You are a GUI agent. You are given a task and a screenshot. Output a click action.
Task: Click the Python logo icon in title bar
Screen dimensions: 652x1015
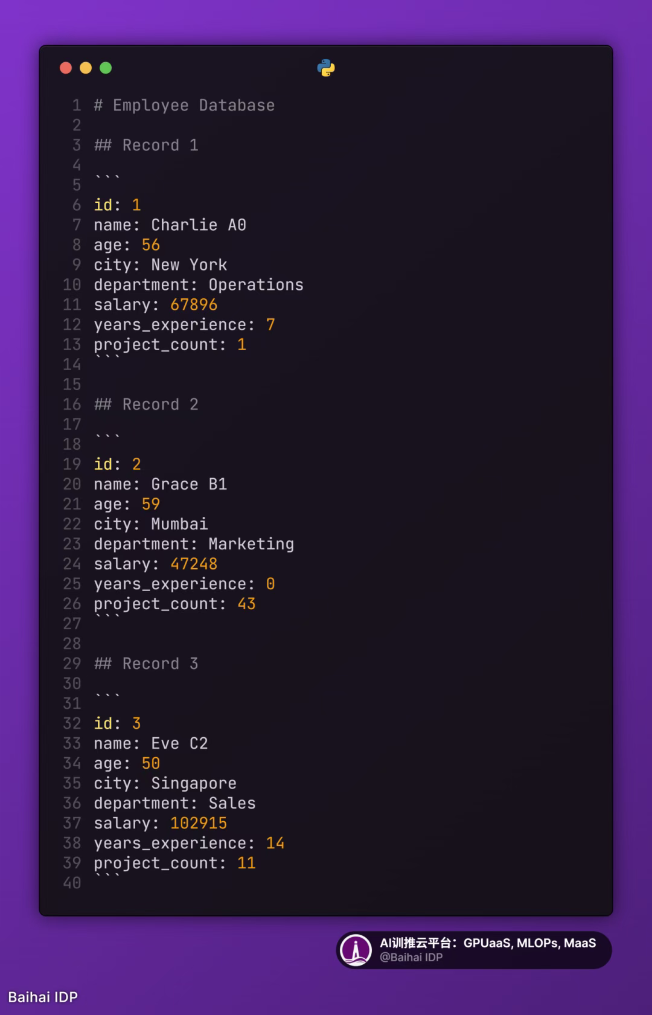[x=326, y=68]
